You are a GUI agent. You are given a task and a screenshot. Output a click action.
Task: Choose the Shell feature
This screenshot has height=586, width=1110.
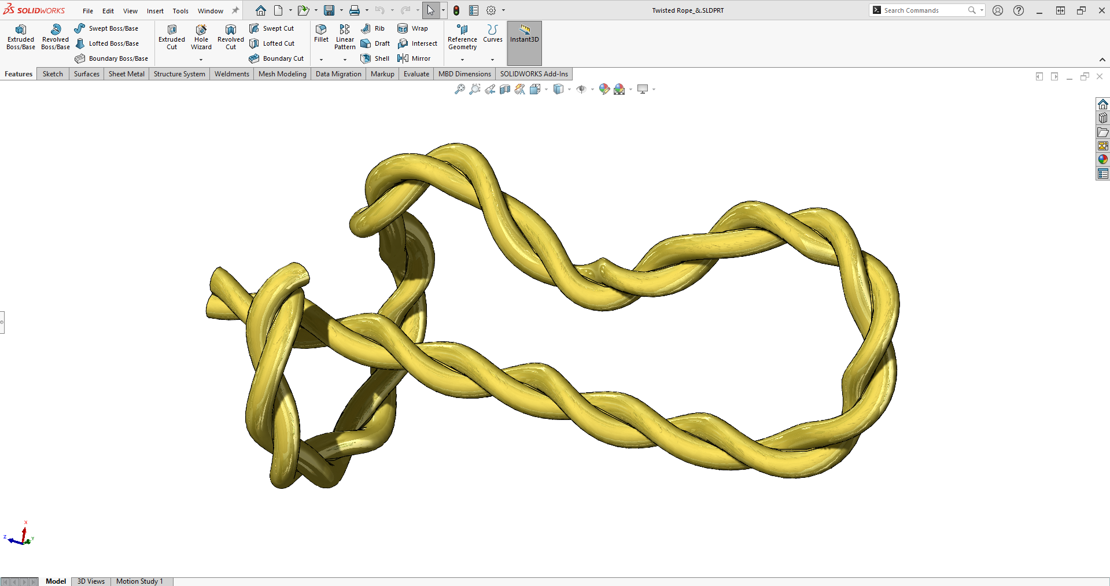tap(375, 58)
